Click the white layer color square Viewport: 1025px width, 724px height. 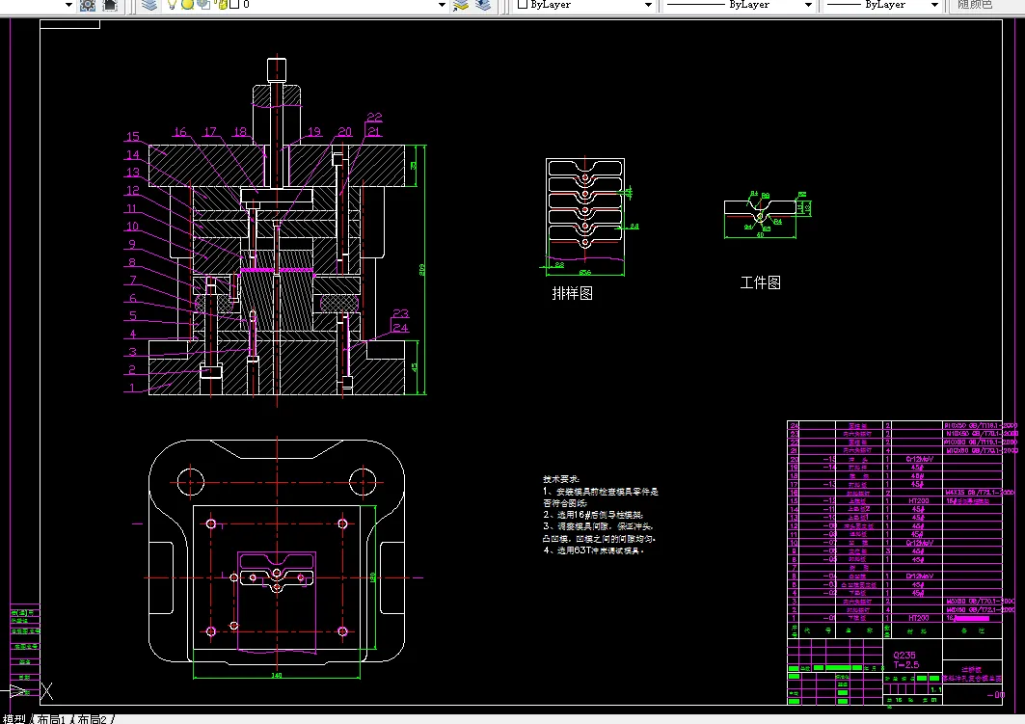234,5
